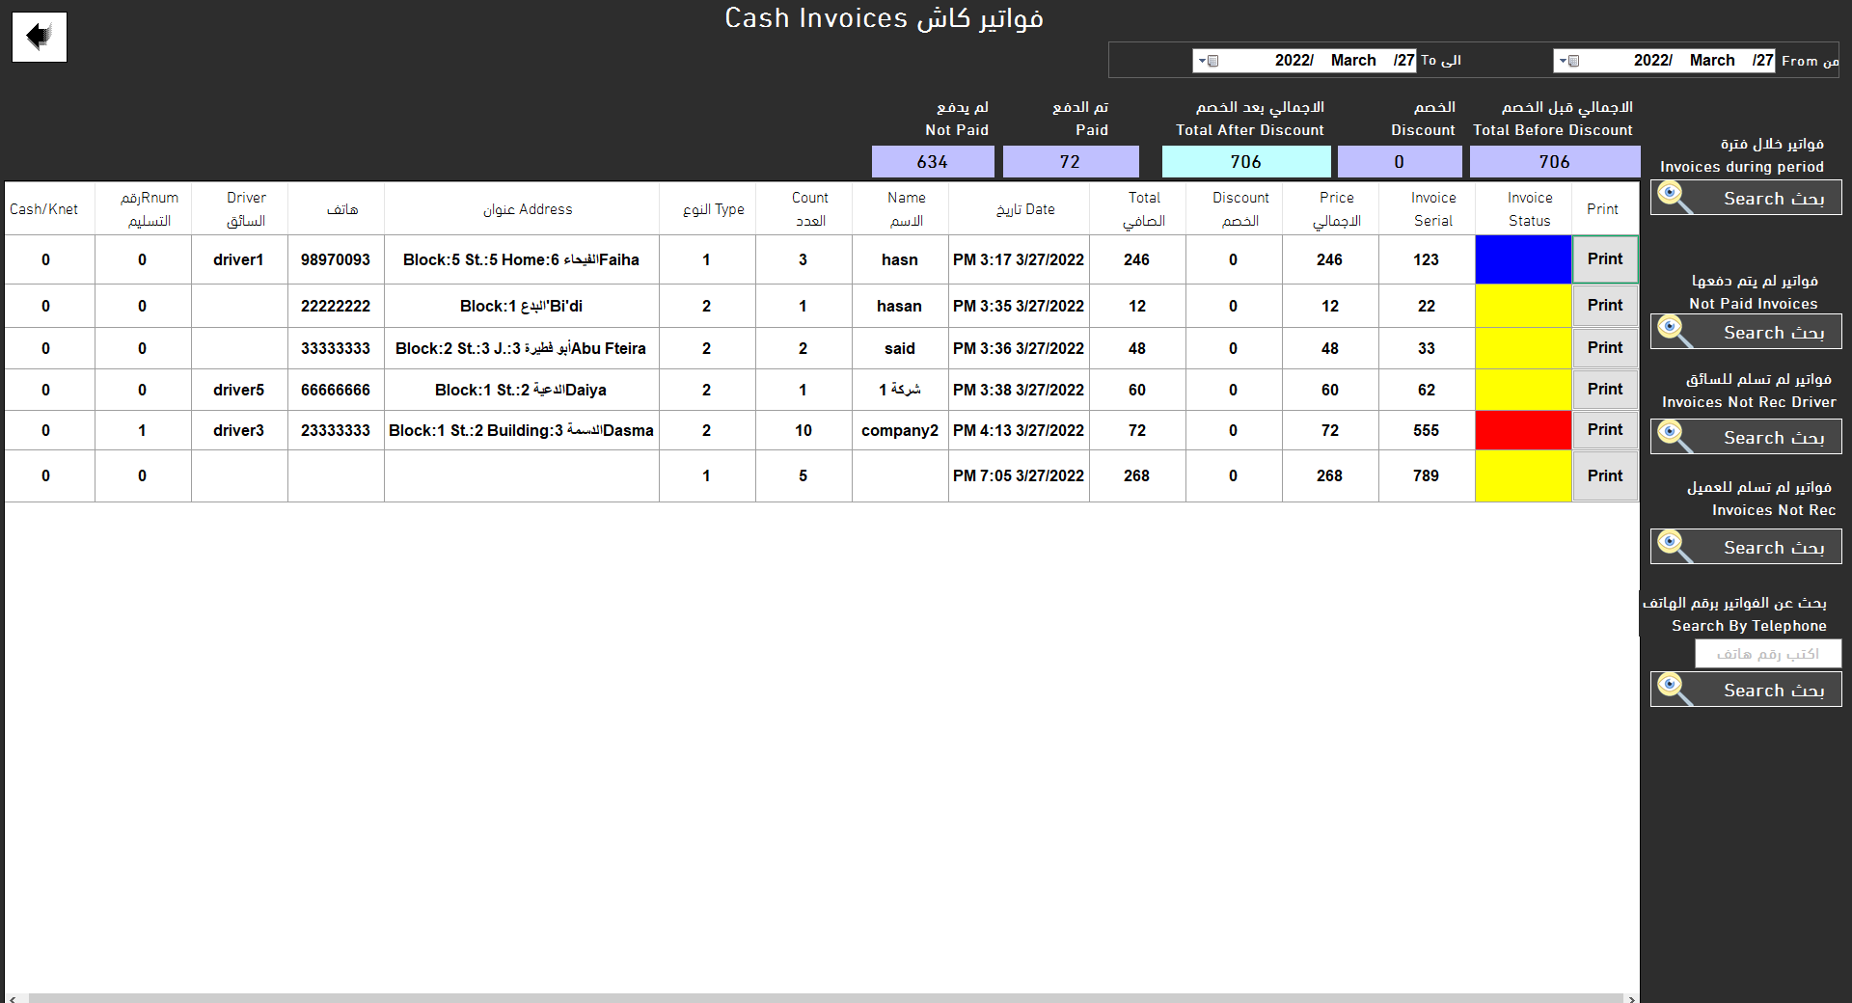Click magnifier icon under Search By Telephone

[1675, 690]
